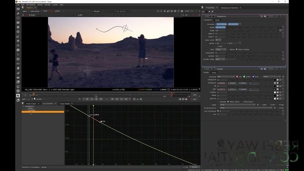Screen dimensions: 304x171
Task: Open gamma color wheel picker
Action: pyautogui.click(x=277, y=99)
